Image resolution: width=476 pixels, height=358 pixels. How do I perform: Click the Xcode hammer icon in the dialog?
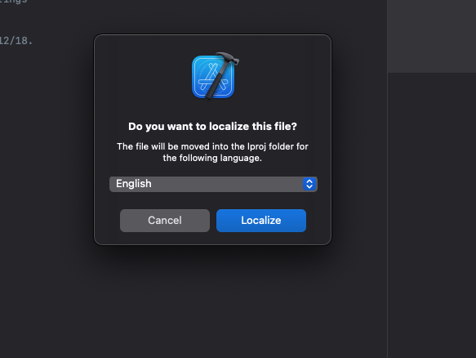pyautogui.click(x=215, y=76)
